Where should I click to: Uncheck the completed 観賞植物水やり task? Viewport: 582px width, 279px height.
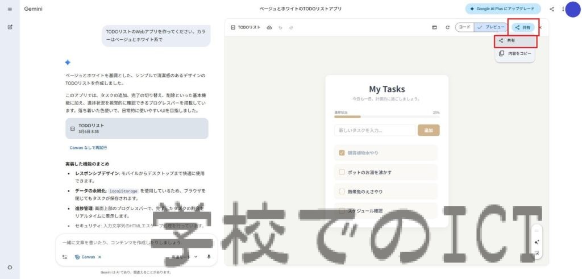click(342, 153)
